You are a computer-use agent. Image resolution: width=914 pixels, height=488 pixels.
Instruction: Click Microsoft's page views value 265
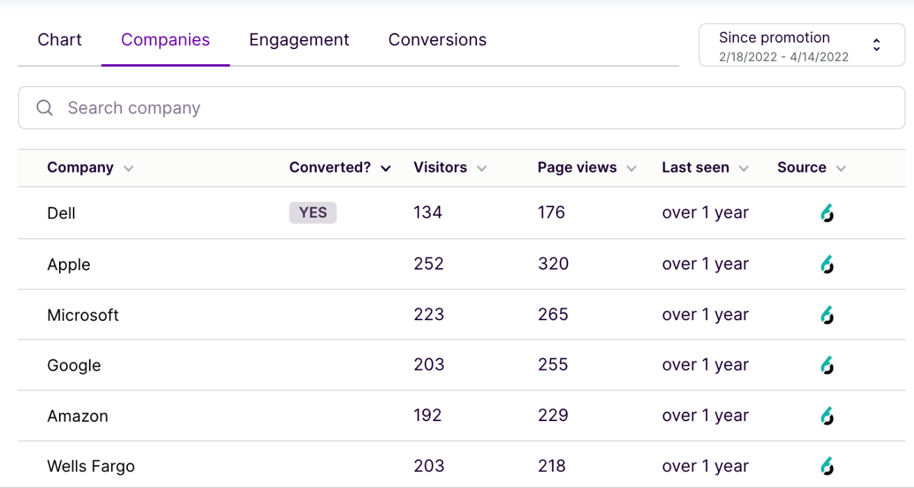pyautogui.click(x=552, y=314)
